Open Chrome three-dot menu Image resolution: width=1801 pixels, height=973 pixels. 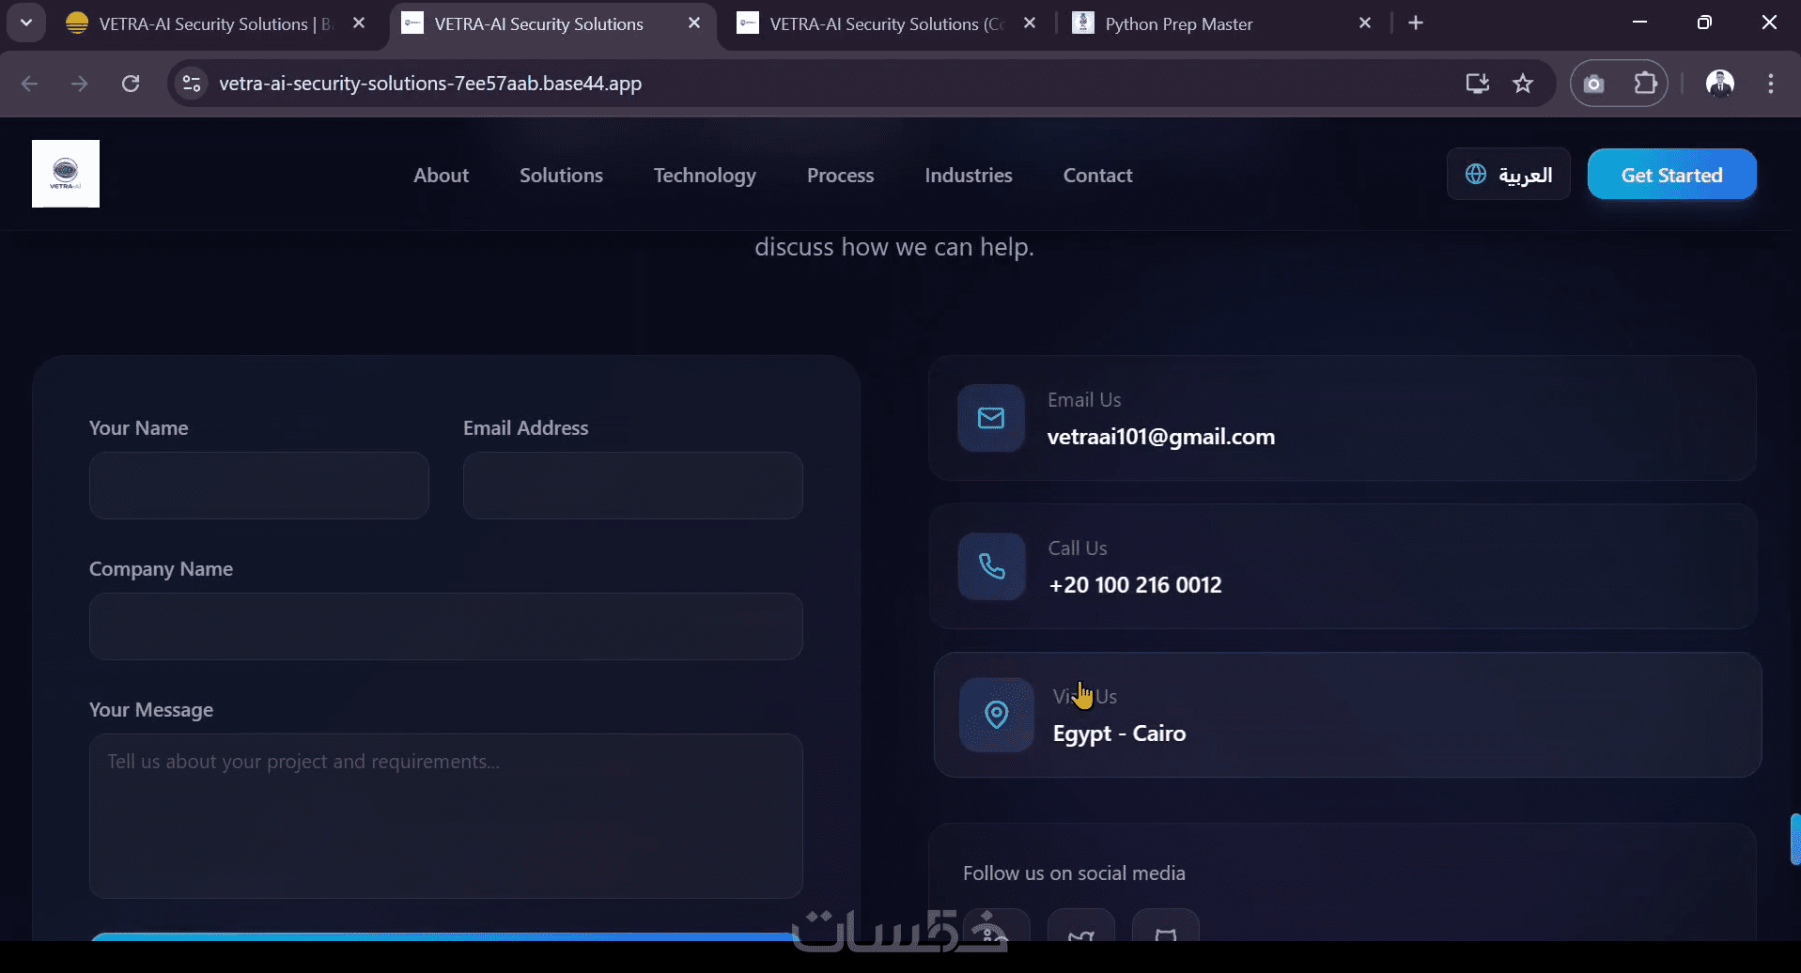pos(1771,84)
